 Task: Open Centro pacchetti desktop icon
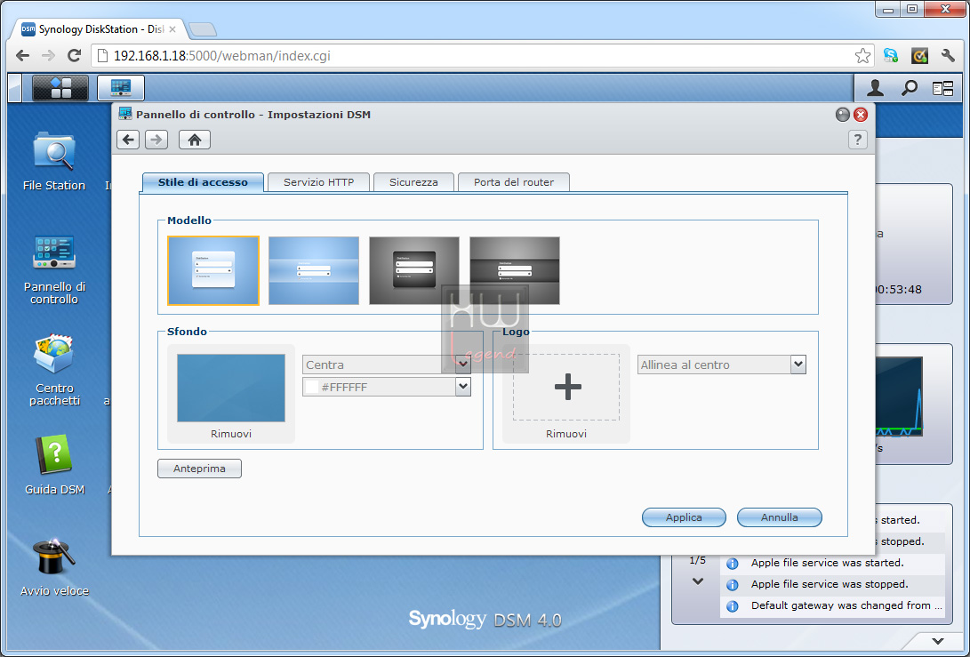(x=54, y=370)
